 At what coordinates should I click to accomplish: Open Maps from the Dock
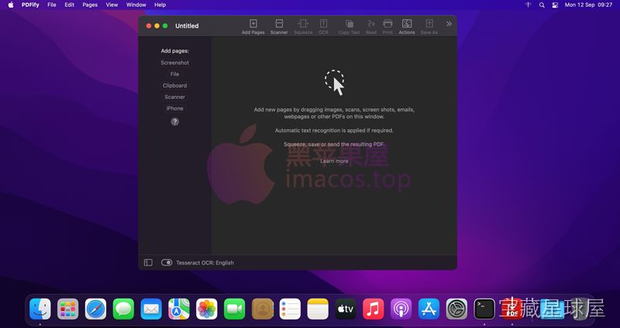[179, 309]
